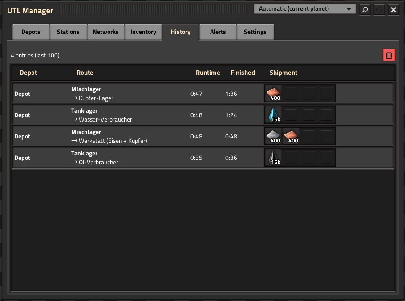Click copper plate icon in Werkstatt row
Viewport: 405px width, 301px height.
click(x=291, y=136)
